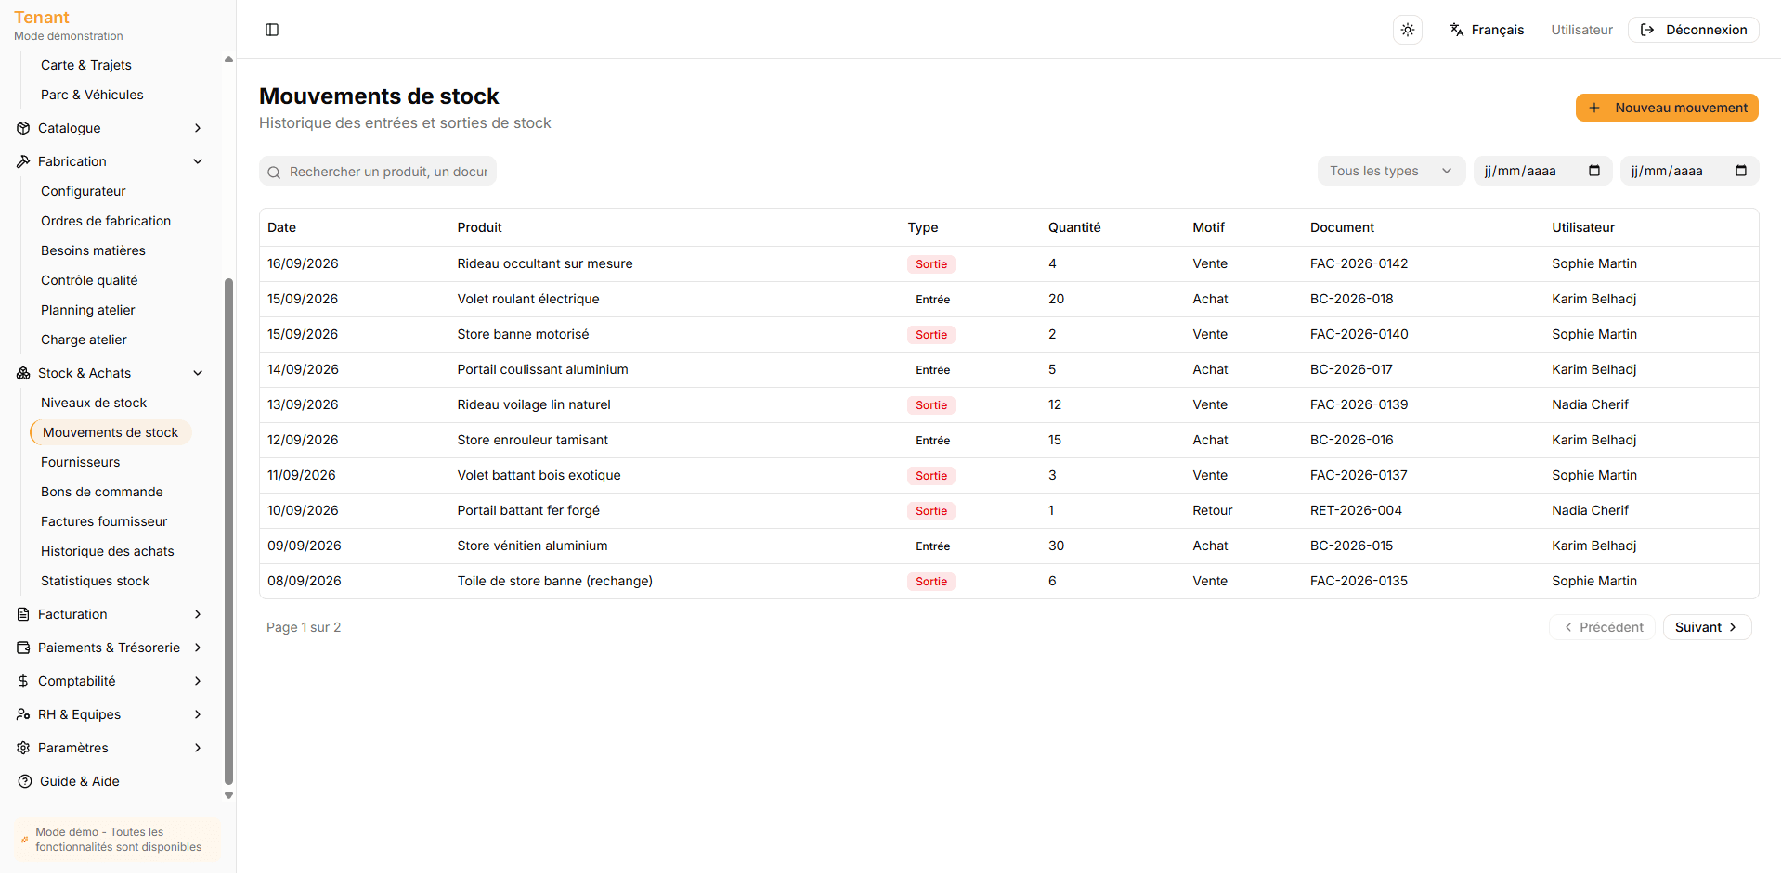1781x873 pixels.
Task: Click the Précédent pagination button
Action: [1602, 627]
